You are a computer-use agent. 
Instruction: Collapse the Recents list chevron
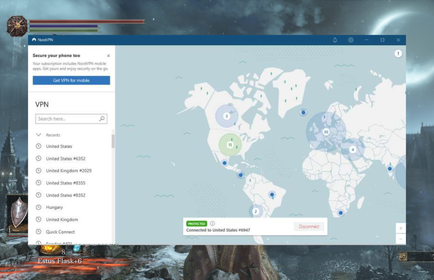point(39,135)
